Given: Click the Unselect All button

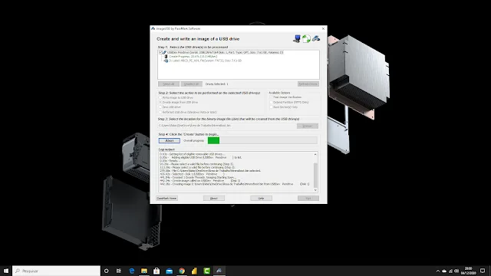Looking at the screenshot, I should click(x=191, y=84).
